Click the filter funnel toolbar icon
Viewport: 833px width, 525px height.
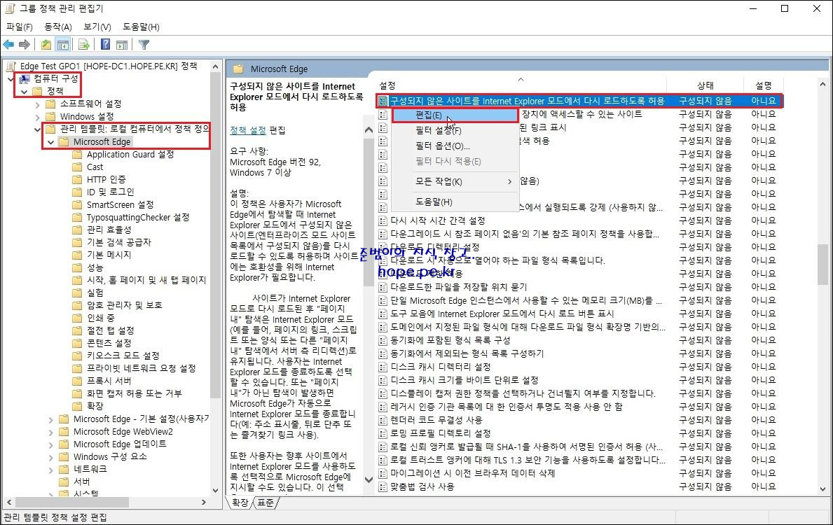tap(144, 45)
